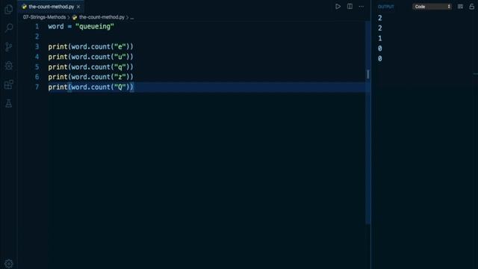Open the Extensions view
This screenshot has height=269, width=478.
pos(8,84)
